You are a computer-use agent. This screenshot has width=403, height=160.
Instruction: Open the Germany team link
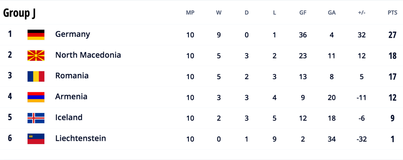click(72, 34)
